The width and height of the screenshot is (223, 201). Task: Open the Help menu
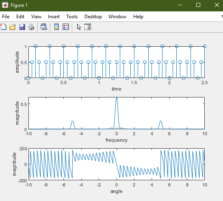[x=138, y=17]
